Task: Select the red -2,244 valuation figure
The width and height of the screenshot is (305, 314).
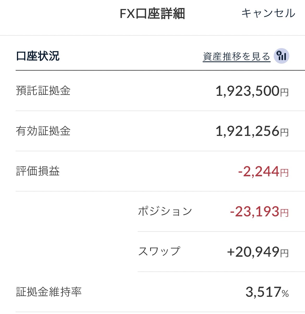Action: [x=259, y=172]
